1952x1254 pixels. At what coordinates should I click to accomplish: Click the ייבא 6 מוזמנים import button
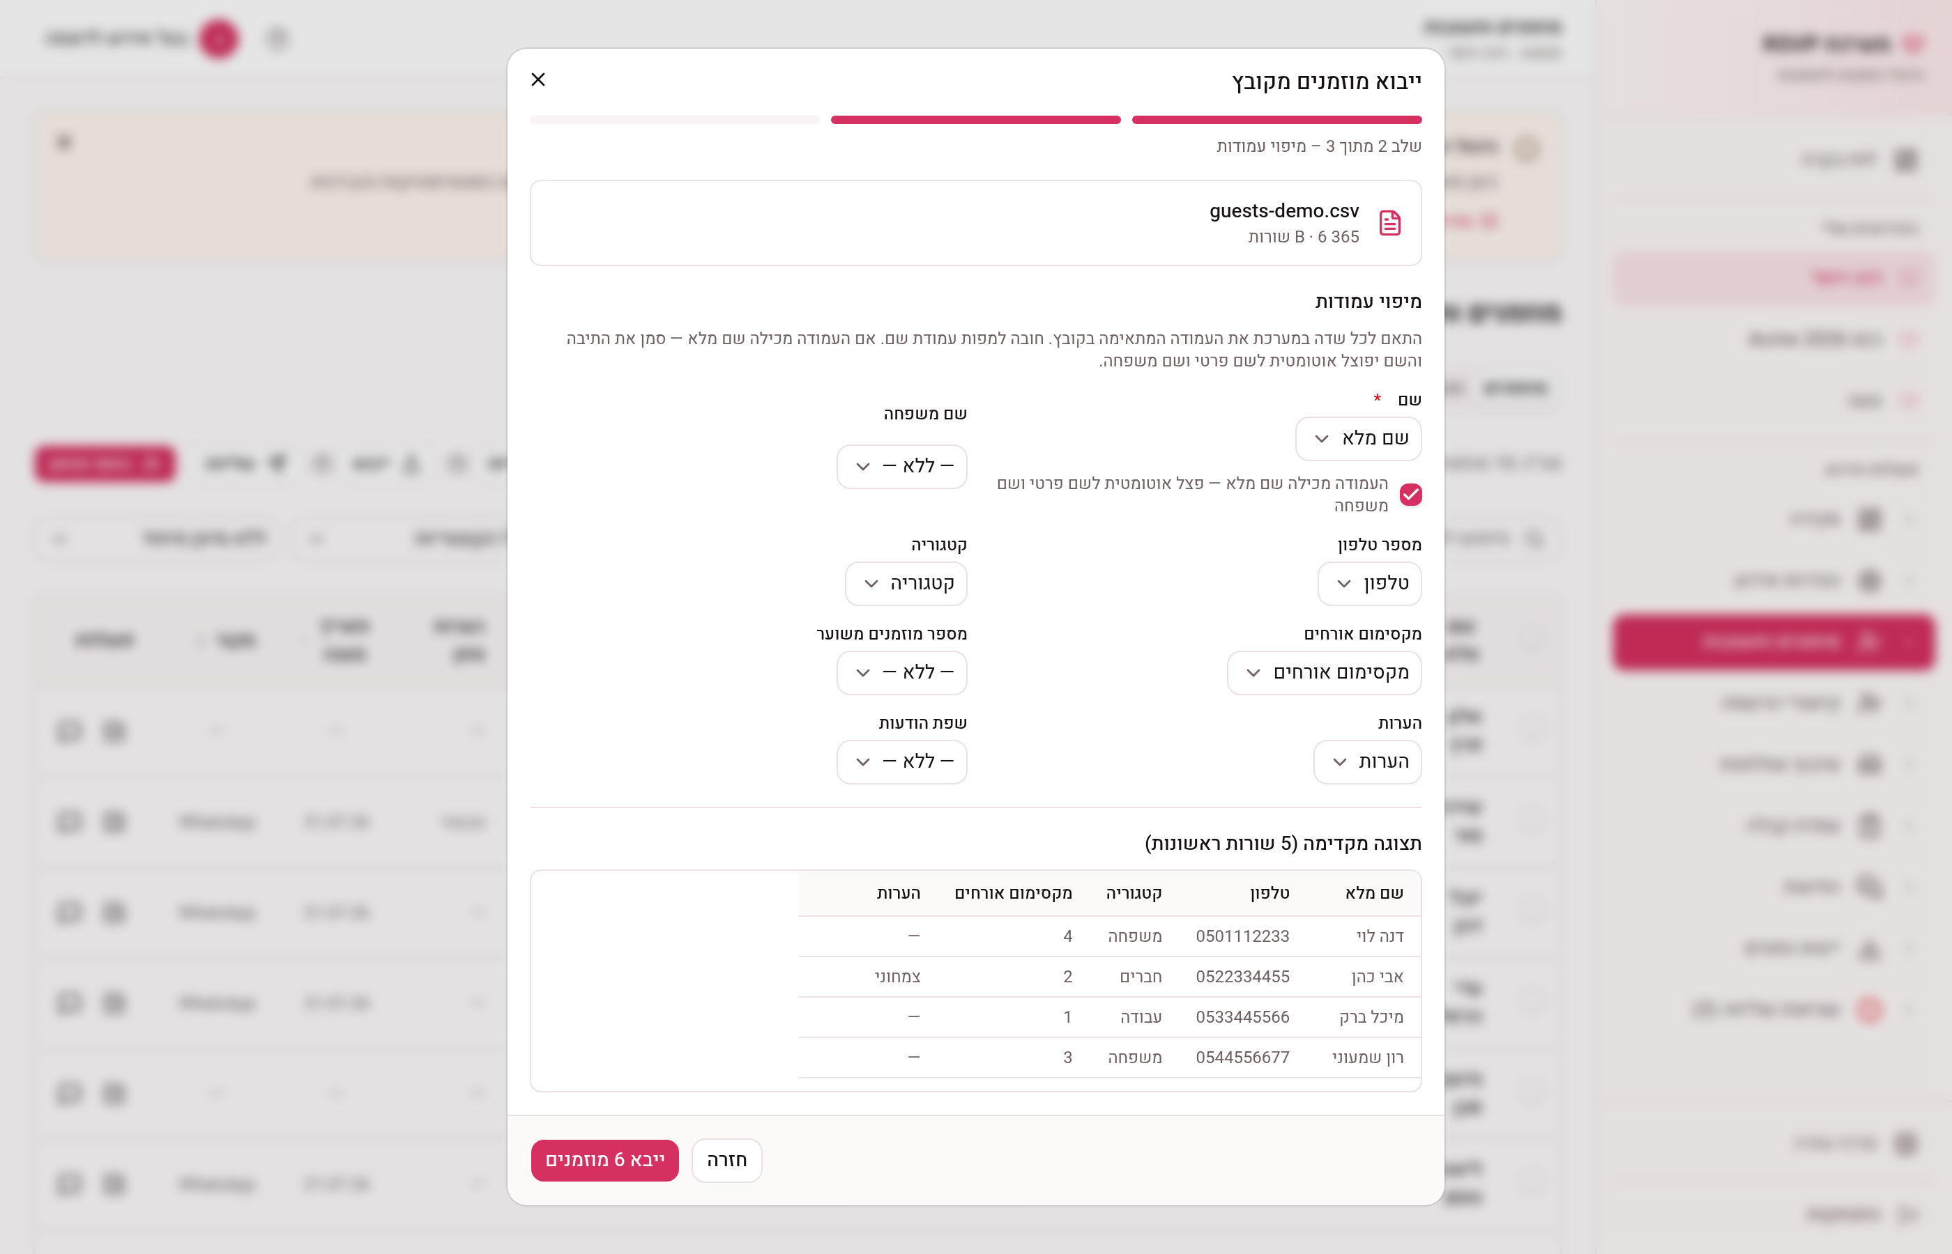(604, 1159)
